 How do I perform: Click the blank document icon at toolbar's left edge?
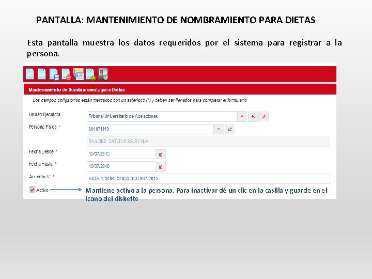point(30,74)
